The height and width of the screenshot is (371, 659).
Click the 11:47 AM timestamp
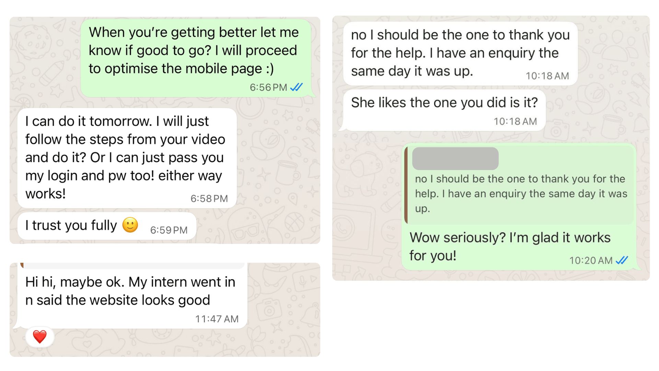[217, 319]
